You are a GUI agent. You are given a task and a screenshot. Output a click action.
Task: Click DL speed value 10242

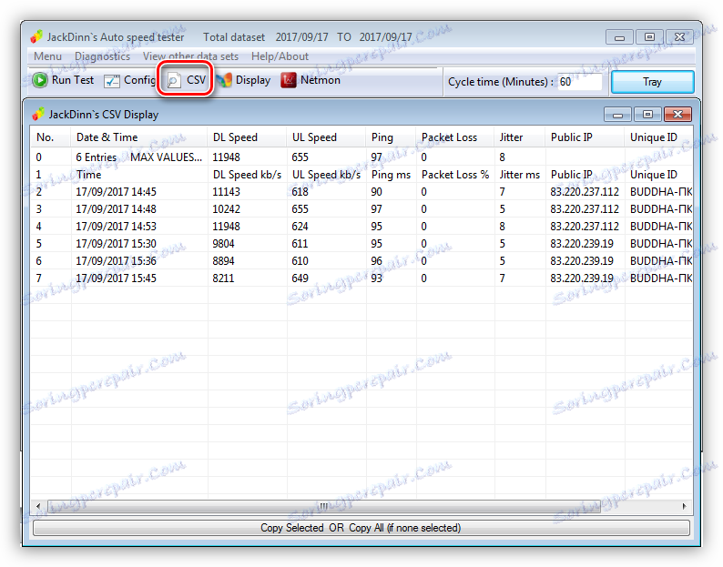pos(226,209)
